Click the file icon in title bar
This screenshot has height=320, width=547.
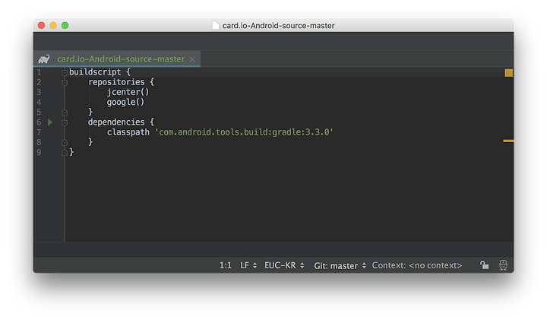[x=216, y=26]
